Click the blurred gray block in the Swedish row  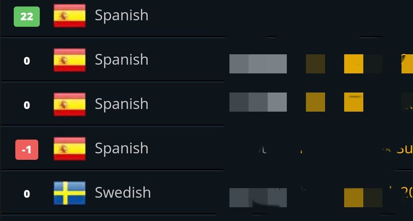click(x=258, y=197)
